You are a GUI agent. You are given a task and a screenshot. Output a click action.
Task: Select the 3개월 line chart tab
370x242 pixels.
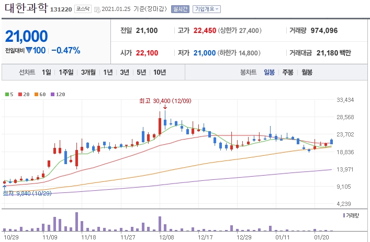coord(88,72)
